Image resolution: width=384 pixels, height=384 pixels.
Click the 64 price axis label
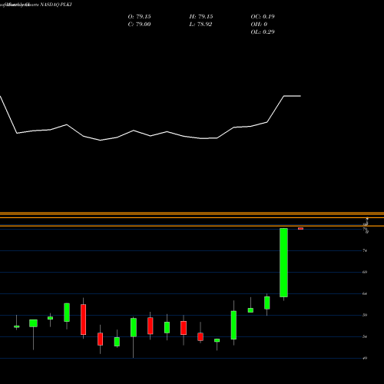click(x=365, y=293)
